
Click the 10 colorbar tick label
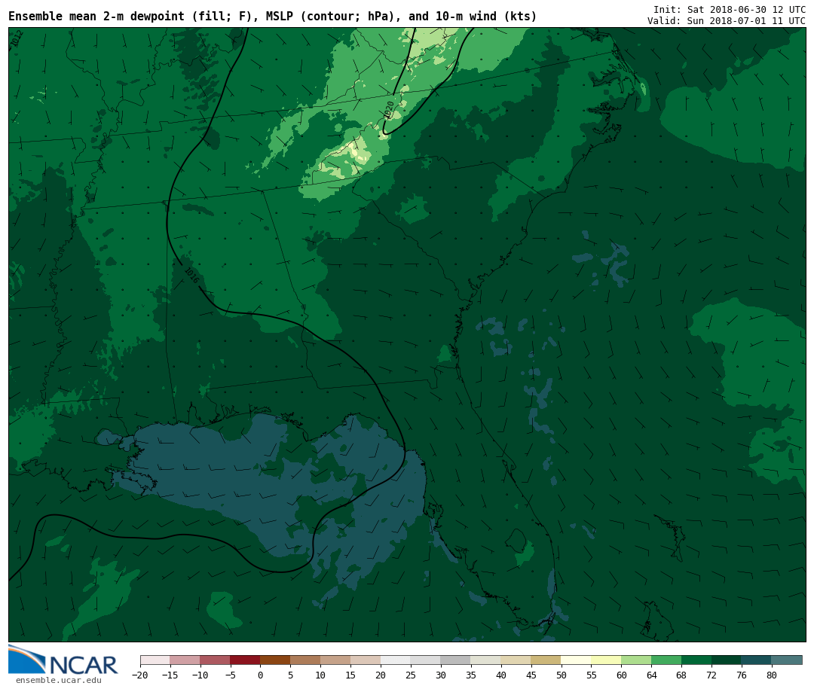320,675
